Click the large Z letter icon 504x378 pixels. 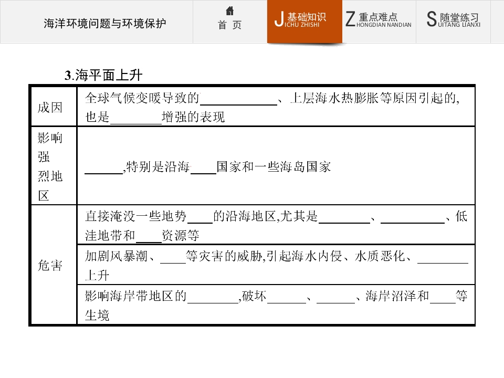coord(350,19)
